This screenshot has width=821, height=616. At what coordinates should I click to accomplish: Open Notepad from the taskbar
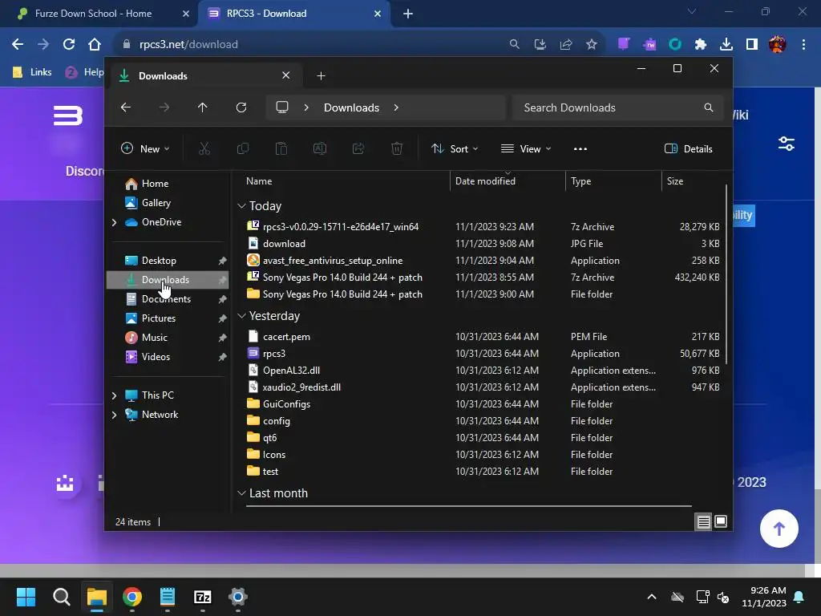[x=168, y=597]
